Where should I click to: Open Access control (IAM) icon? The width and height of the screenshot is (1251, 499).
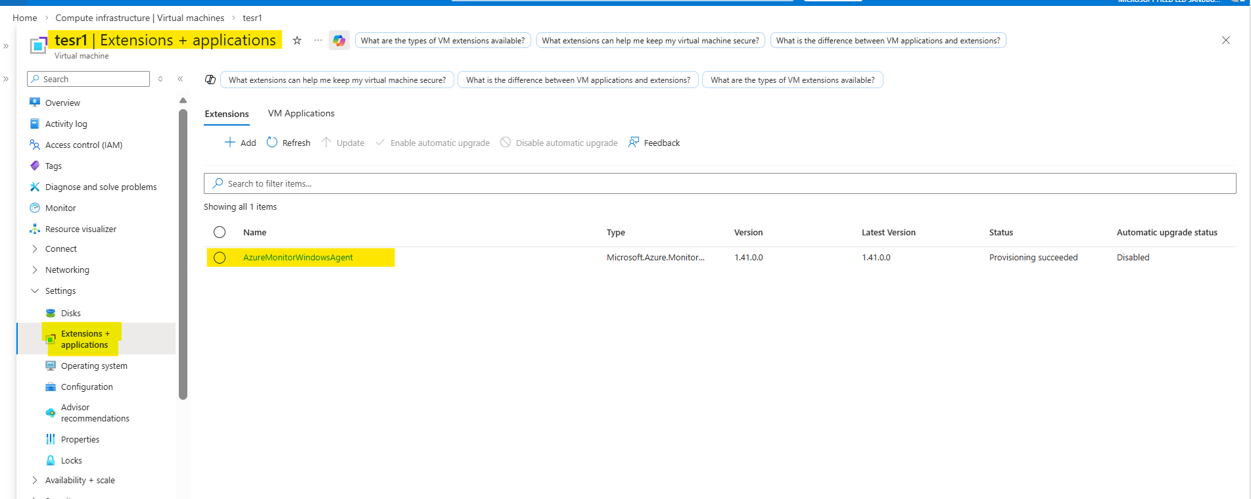click(x=35, y=145)
